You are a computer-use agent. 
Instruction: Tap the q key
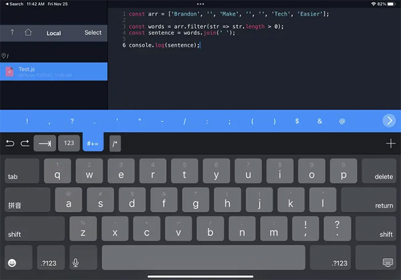point(57,171)
